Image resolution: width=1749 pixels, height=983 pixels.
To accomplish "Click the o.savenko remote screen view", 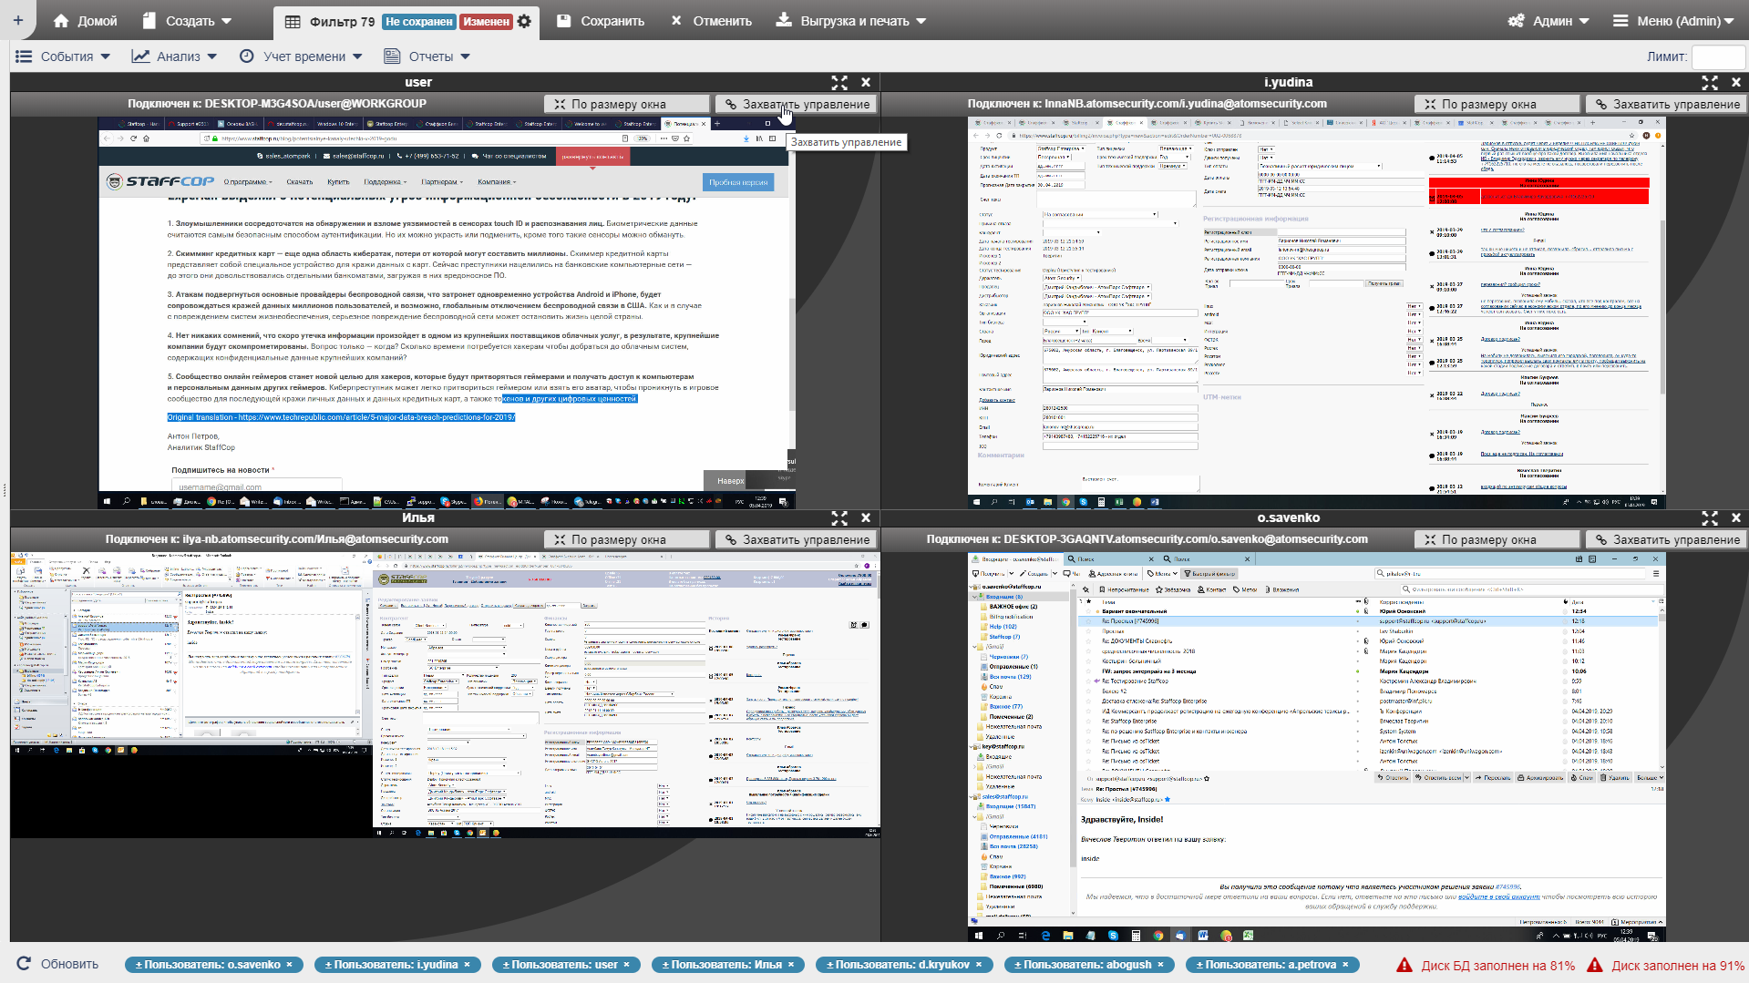I will (1317, 747).
